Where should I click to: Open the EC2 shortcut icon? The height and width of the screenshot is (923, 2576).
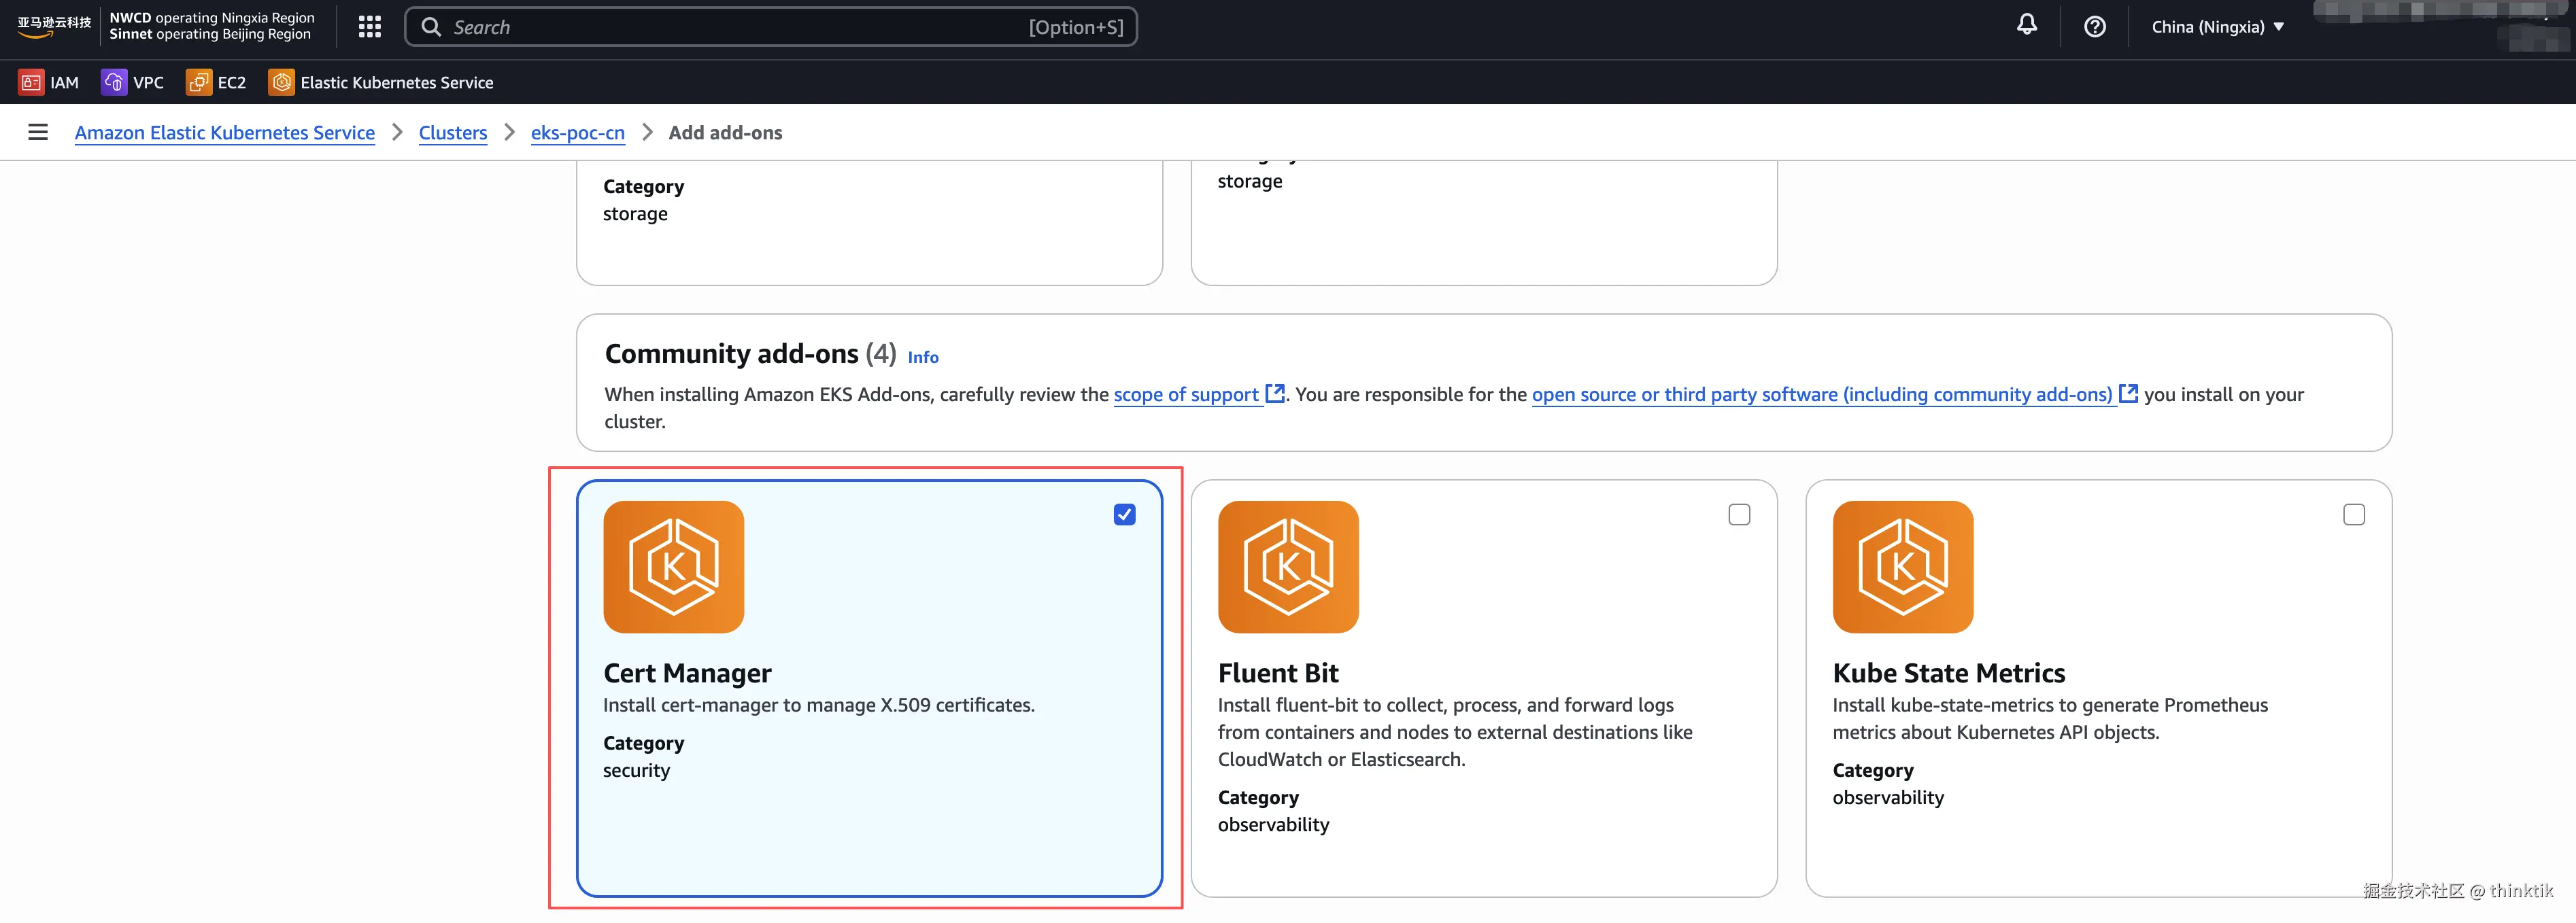pos(198,82)
